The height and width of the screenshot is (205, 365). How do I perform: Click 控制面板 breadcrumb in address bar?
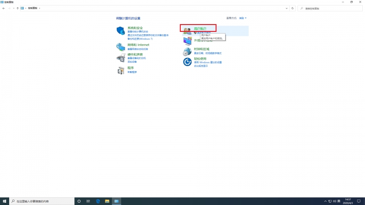click(32, 8)
